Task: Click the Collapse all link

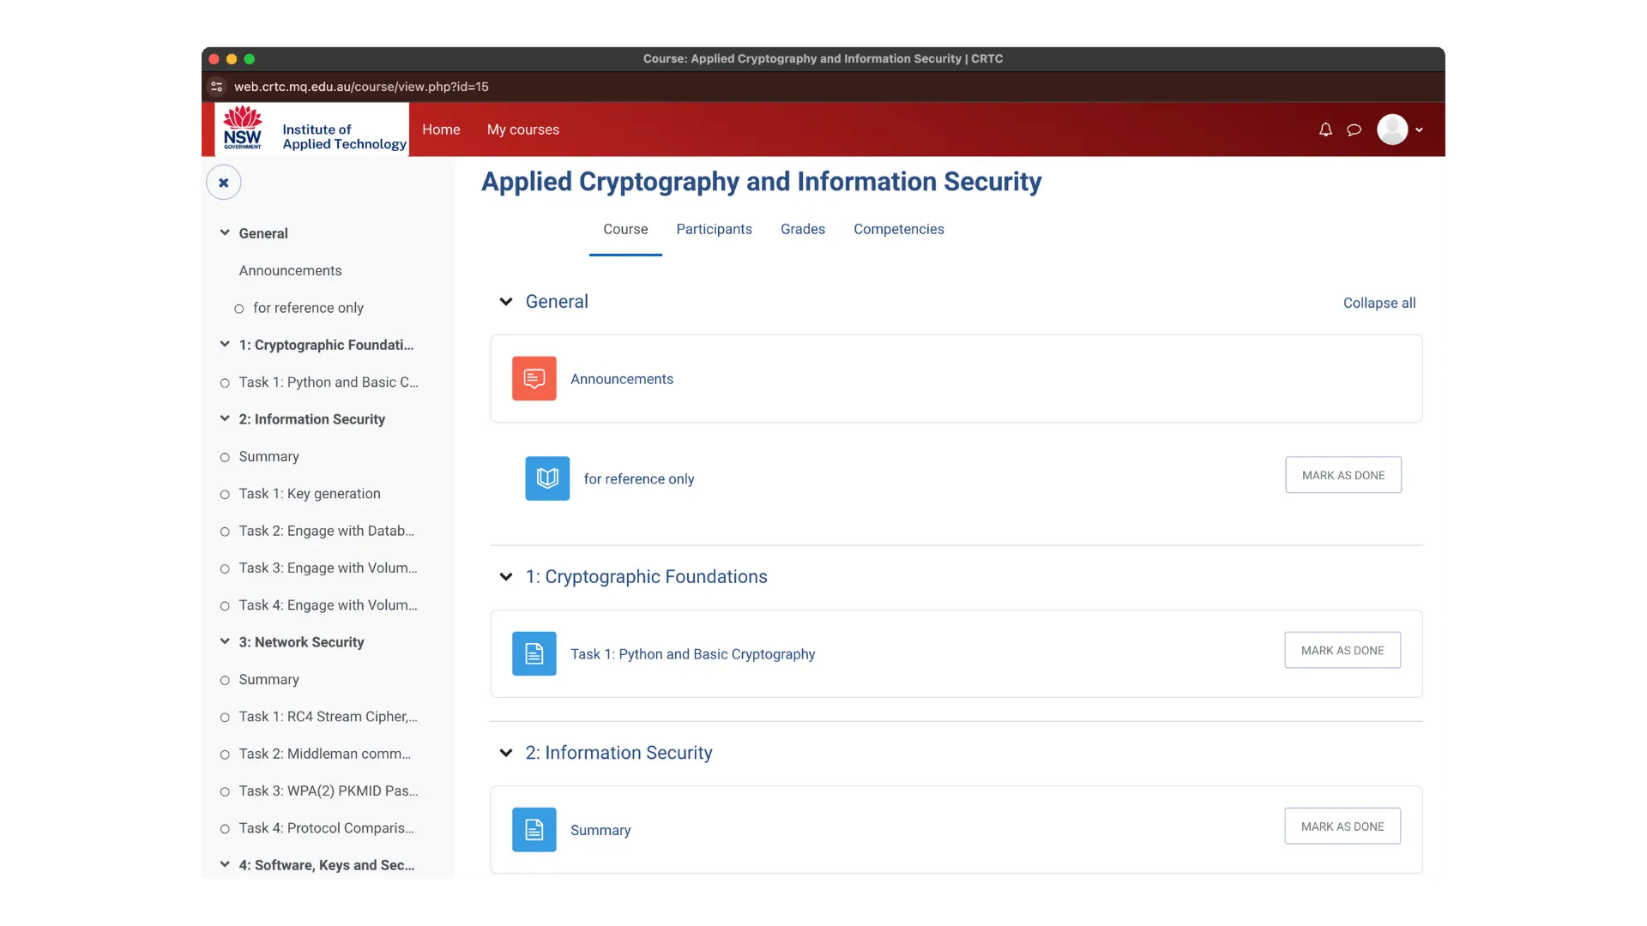Action: [x=1379, y=303]
